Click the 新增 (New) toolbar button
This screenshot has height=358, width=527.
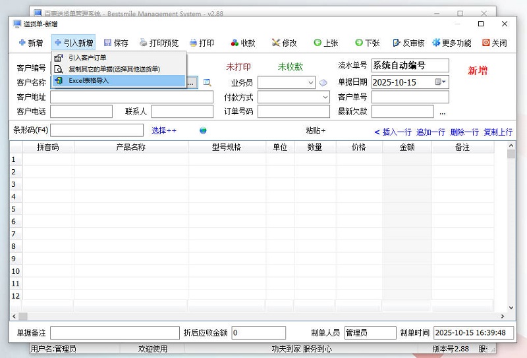click(x=30, y=43)
